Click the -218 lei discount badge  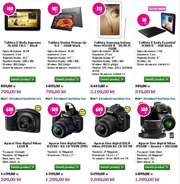click(99, 9)
